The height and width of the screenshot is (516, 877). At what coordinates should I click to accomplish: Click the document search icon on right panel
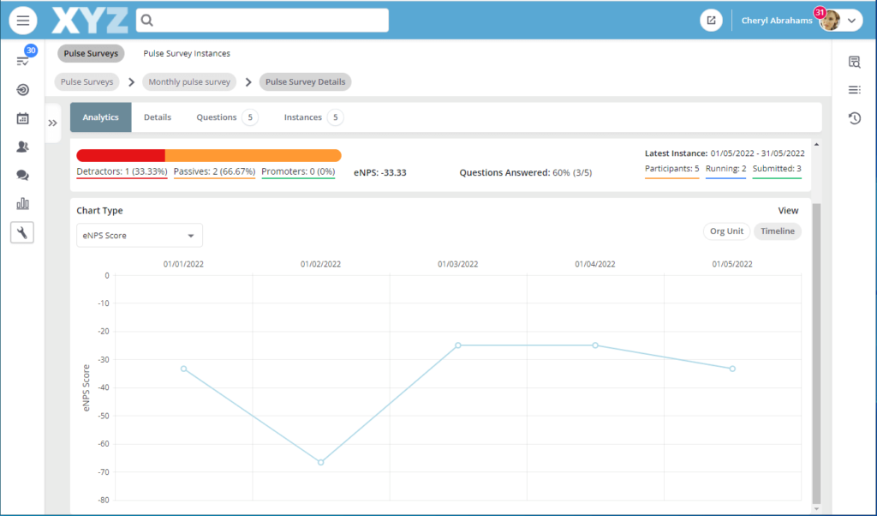point(854,62)
